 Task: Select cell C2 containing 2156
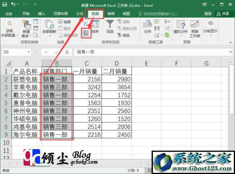[87, 79]
